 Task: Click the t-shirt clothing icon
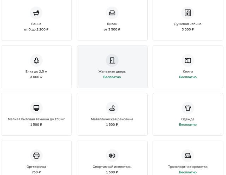point(188,108)
